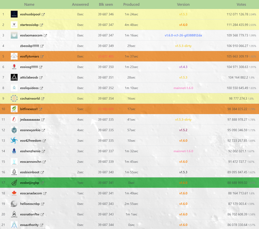Open the eosflytomars producer name
Viewport: 259px width, 229px height.
(x=30, y=56)
